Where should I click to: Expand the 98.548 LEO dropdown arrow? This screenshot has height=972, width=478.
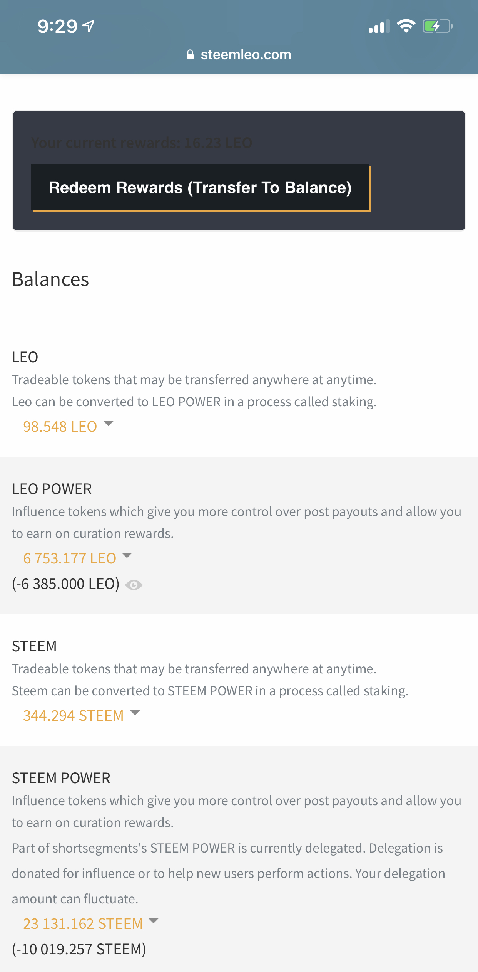[109, 424]
